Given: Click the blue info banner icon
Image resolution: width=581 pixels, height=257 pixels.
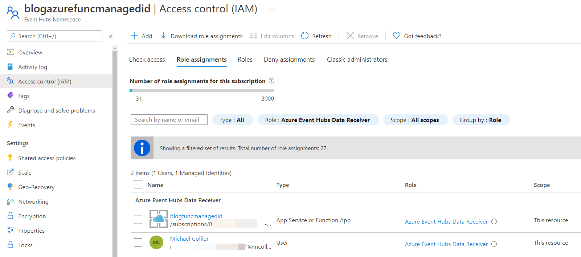Looking at the screenshot, I should (142, 148).
